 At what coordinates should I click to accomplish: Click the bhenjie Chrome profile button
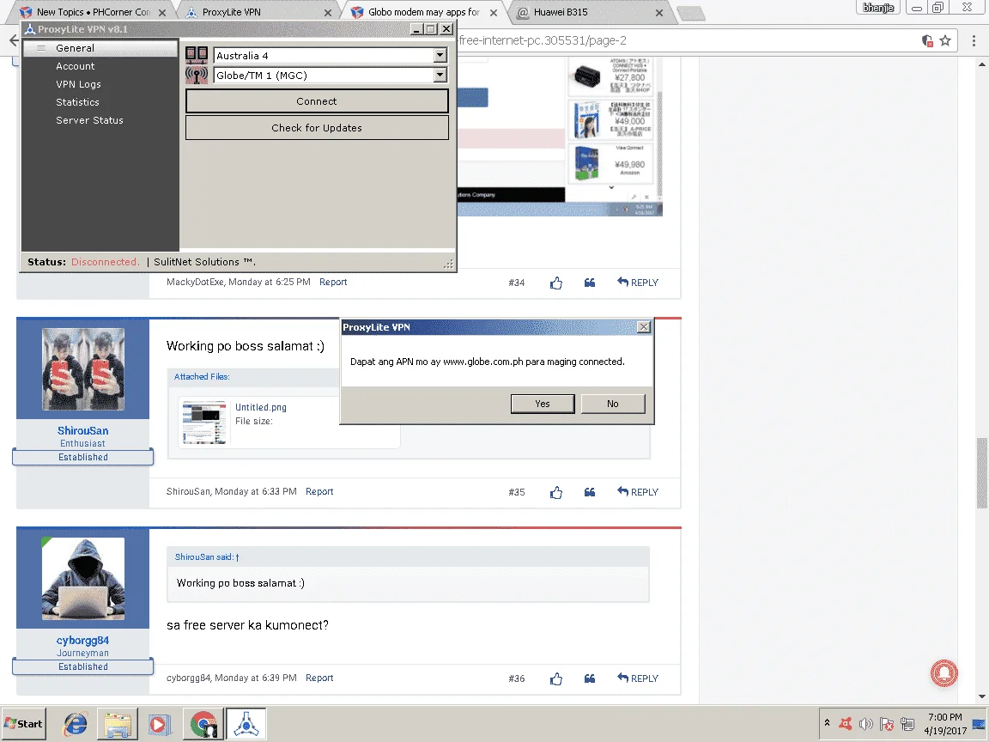point(878,8)
